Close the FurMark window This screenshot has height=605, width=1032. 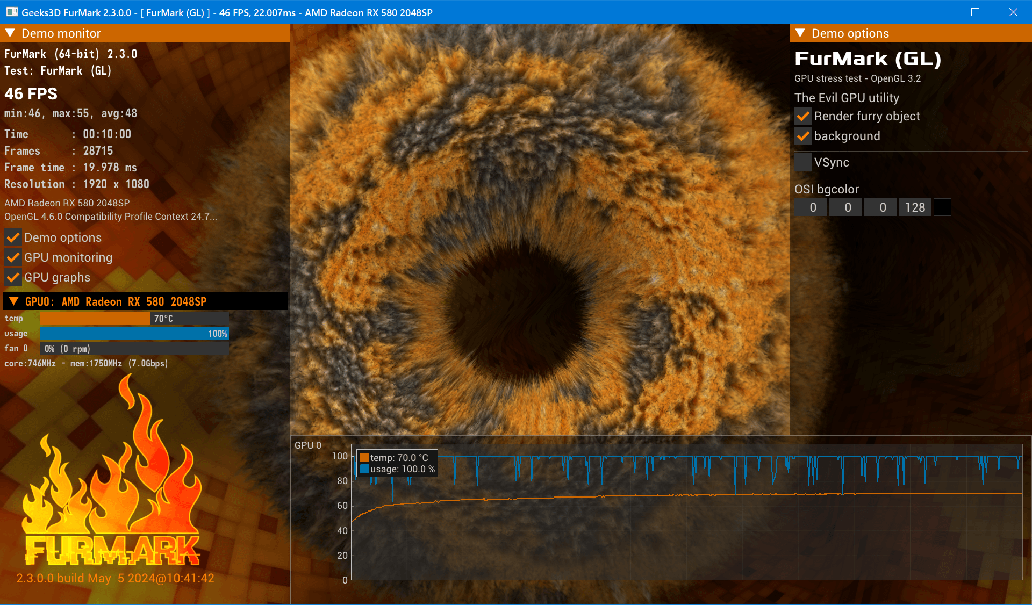[x=1013, y=12]
